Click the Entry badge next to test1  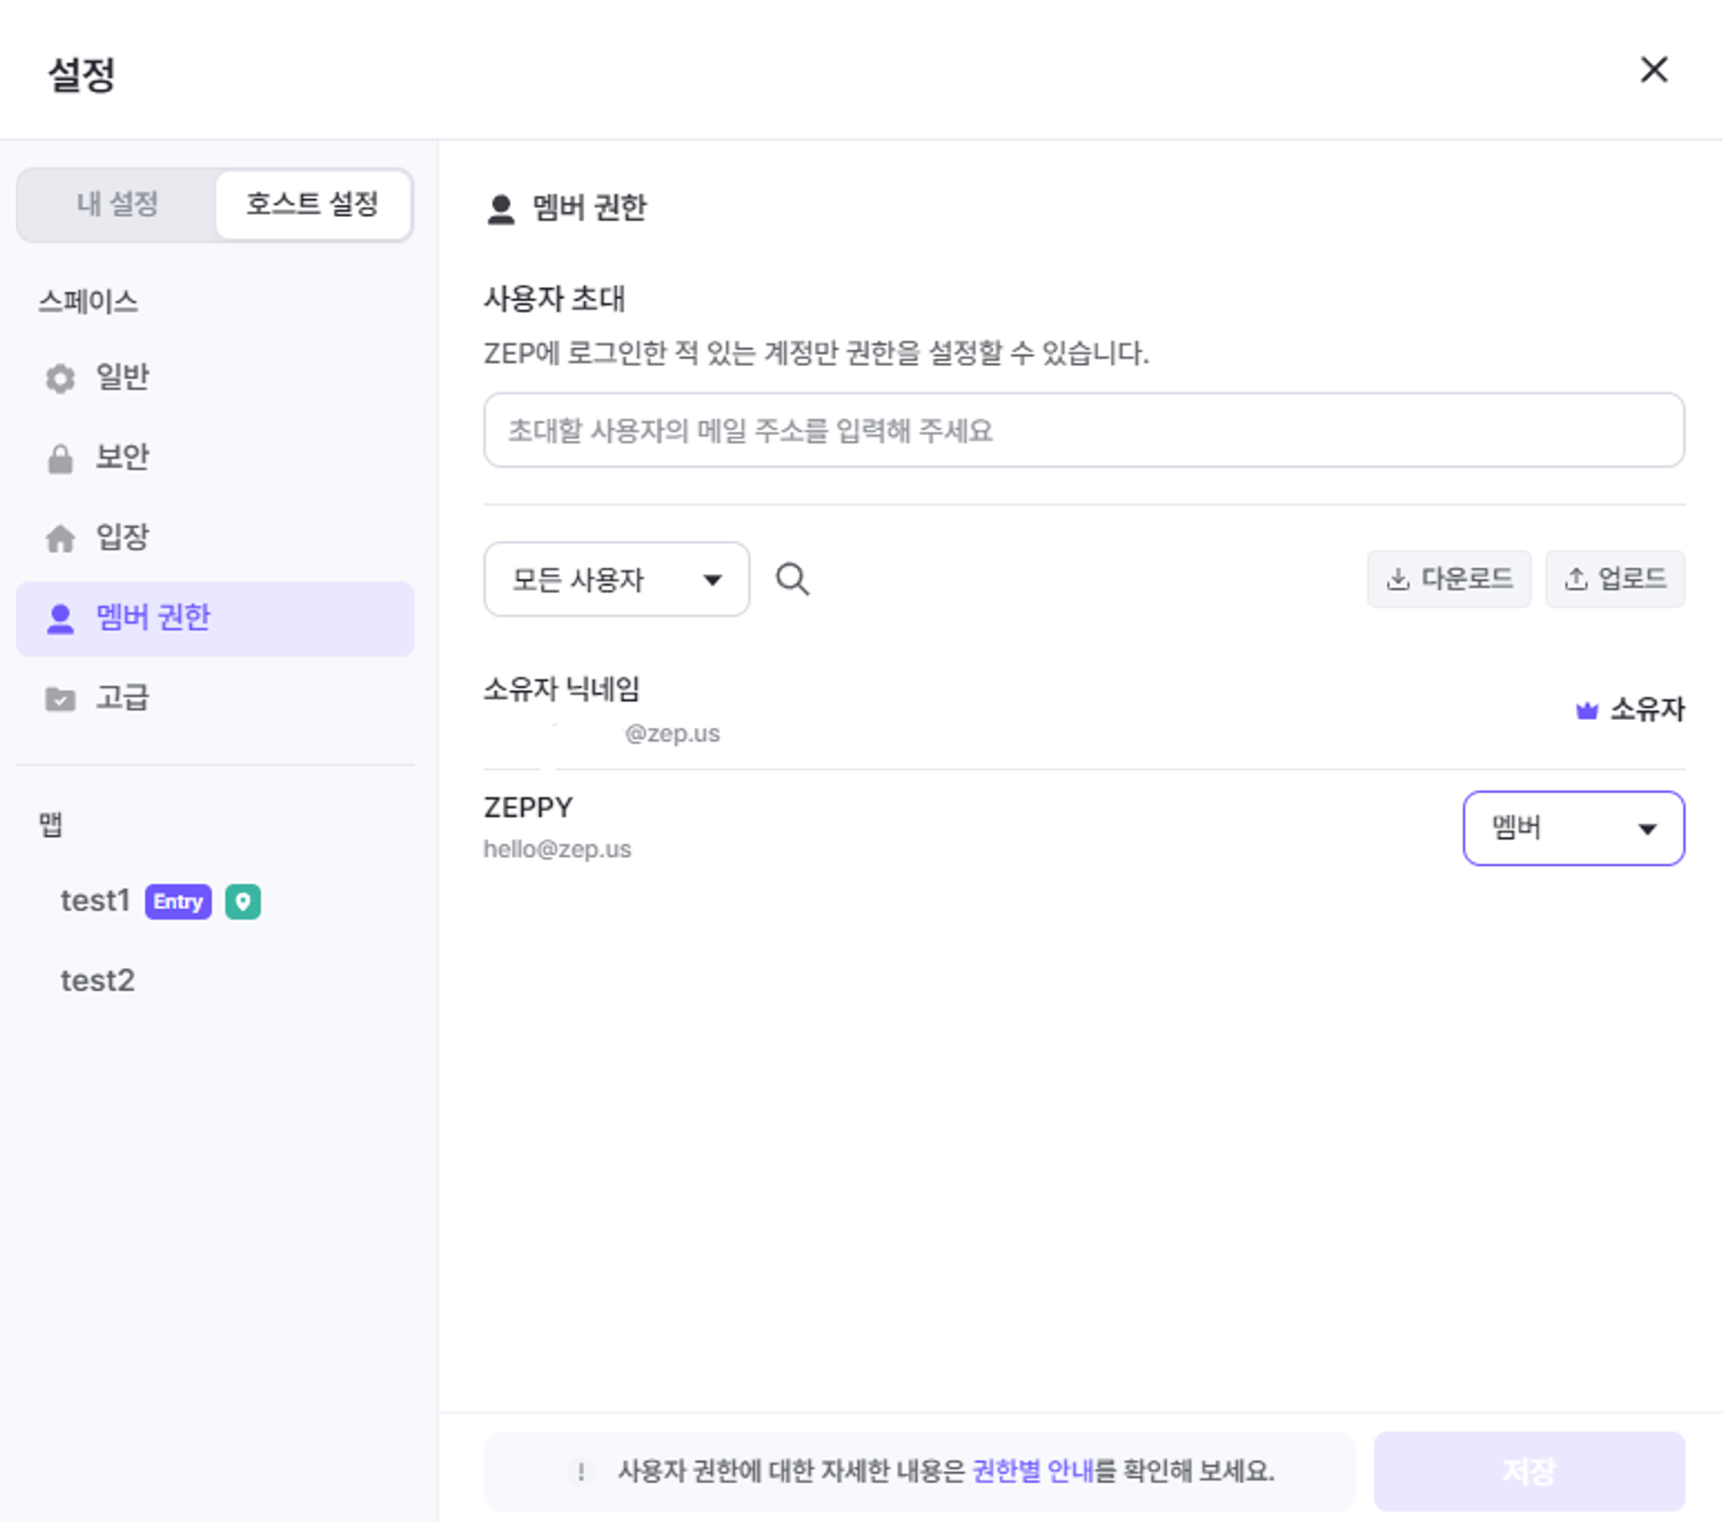pos(178,902)
